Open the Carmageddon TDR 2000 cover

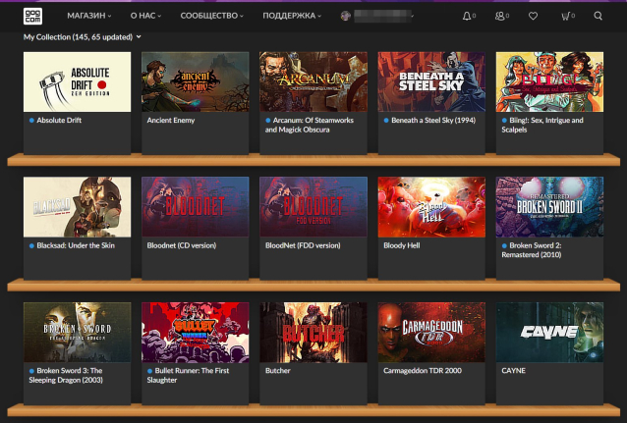point(431,333)
